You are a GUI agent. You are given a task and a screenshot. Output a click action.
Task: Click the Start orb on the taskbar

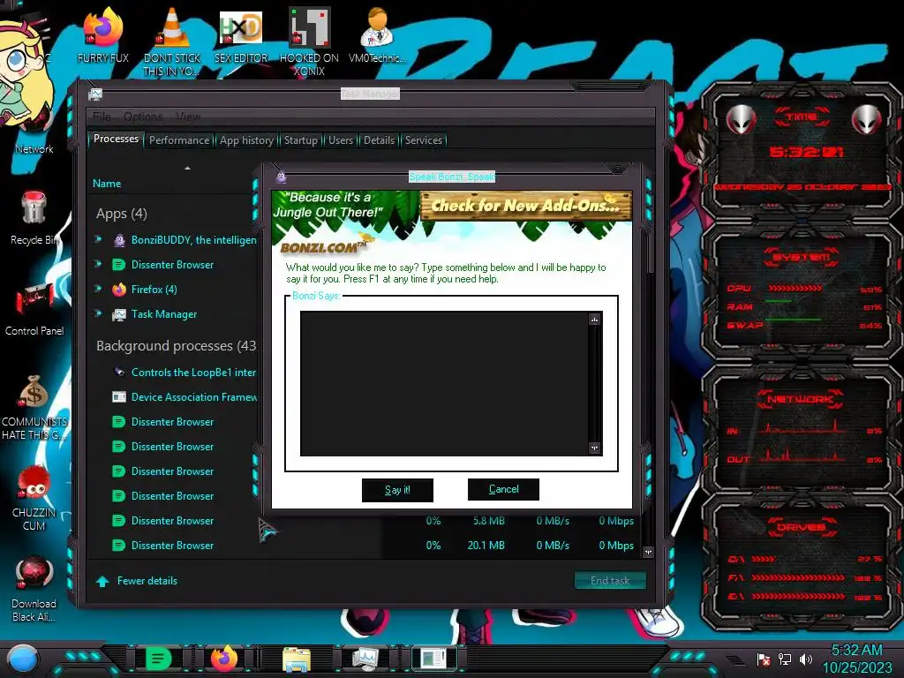[23, 659]
